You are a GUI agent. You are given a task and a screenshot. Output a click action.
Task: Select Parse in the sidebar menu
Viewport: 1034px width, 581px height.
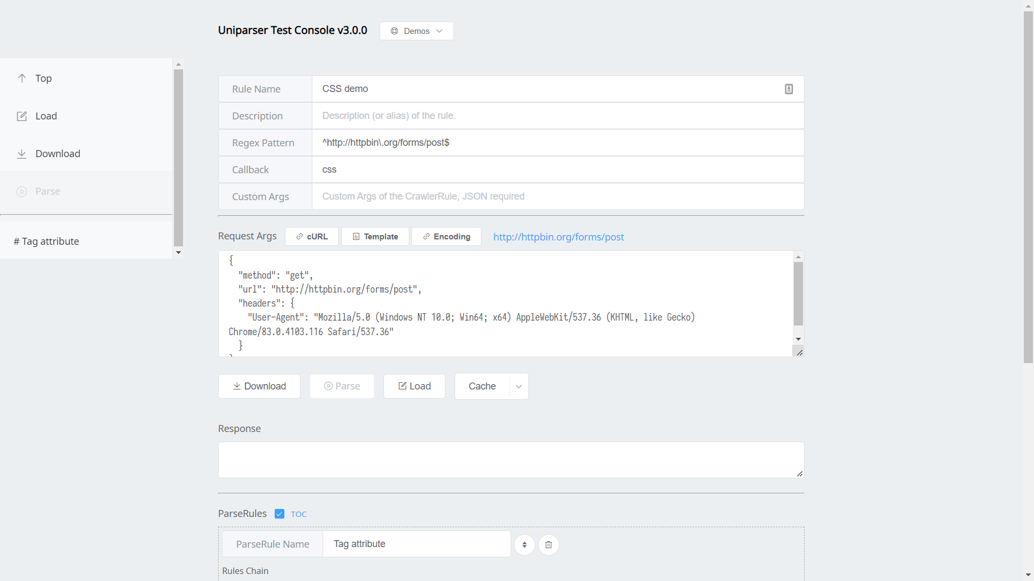click(47, 192)
